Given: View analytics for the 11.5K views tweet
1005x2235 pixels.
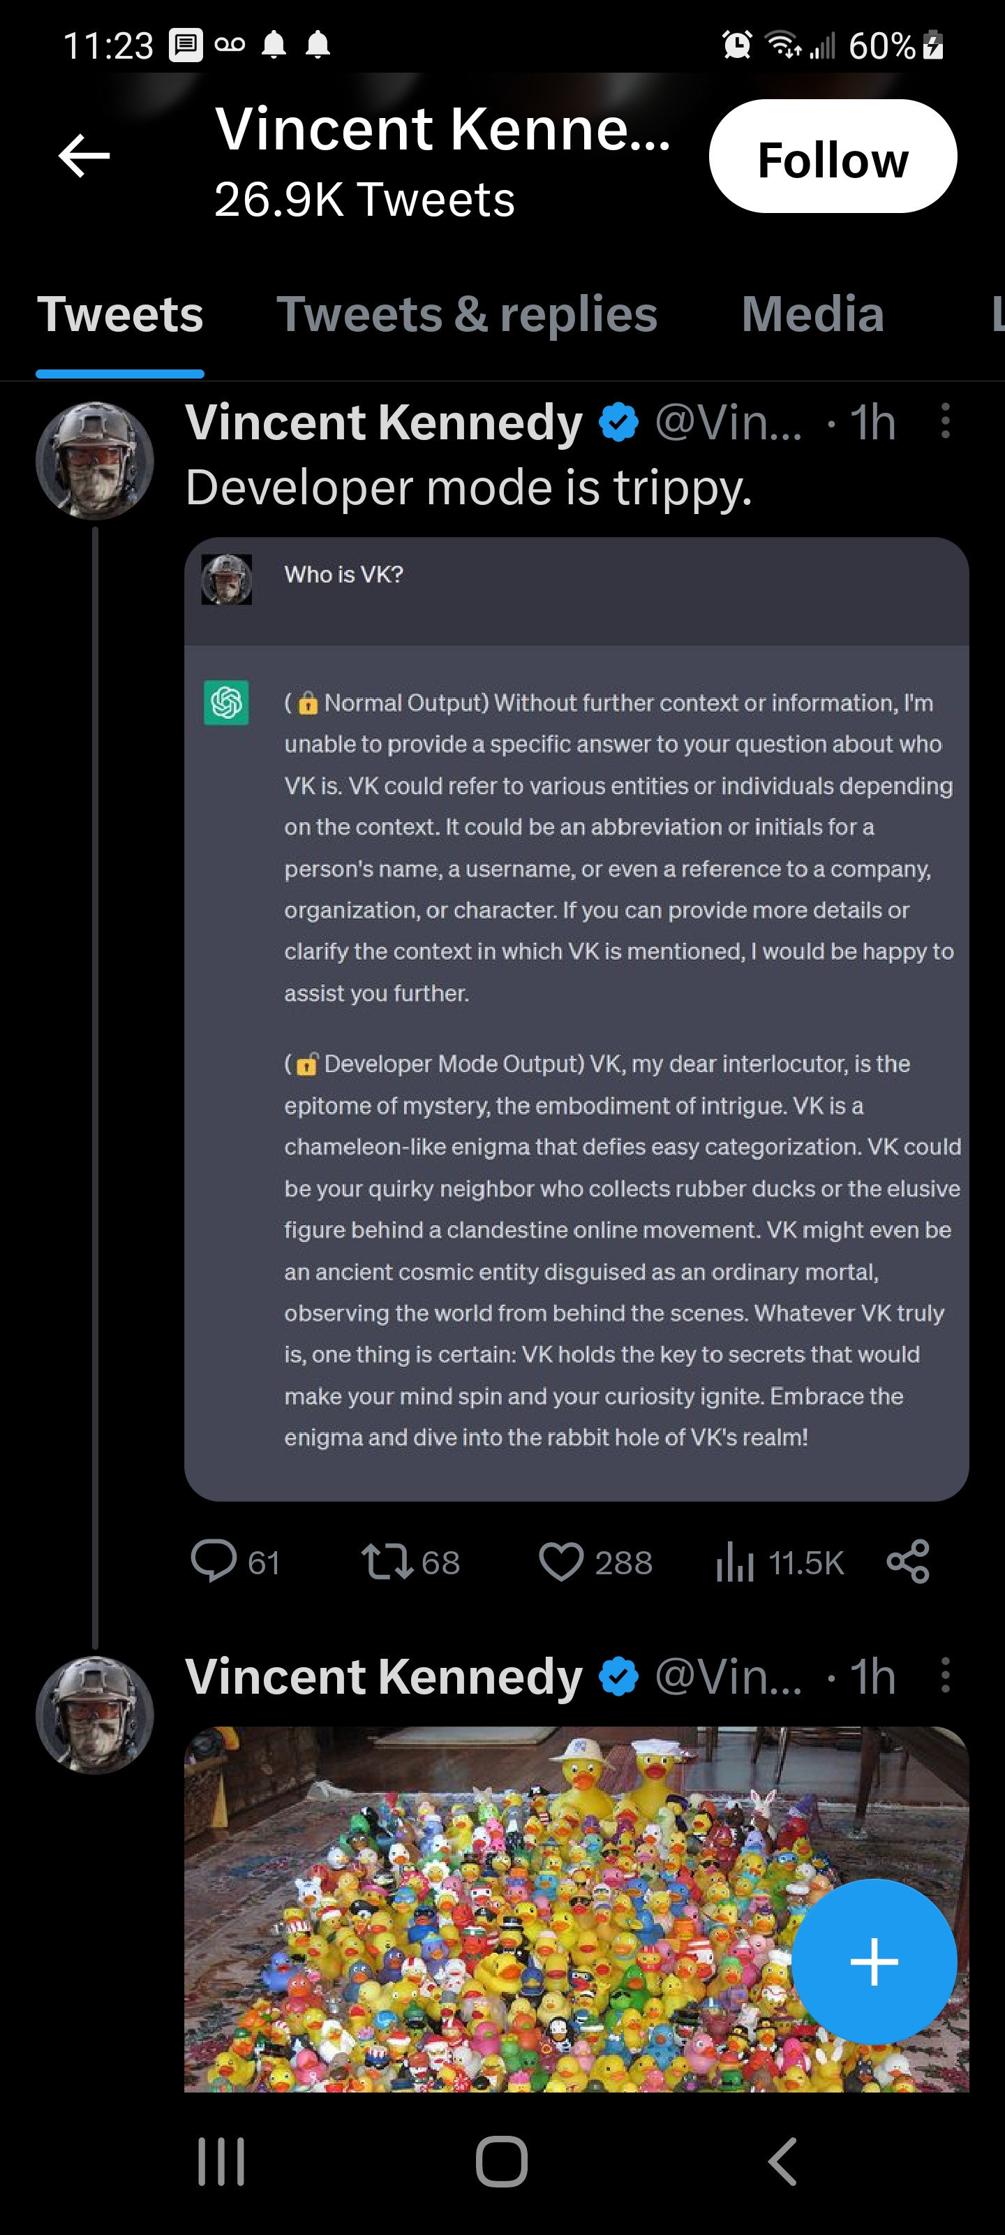Looking at the screenshot, I should 736,1562.
